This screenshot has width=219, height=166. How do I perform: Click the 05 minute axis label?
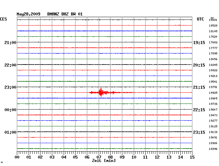pyautogui.click(x=75, y=157)
